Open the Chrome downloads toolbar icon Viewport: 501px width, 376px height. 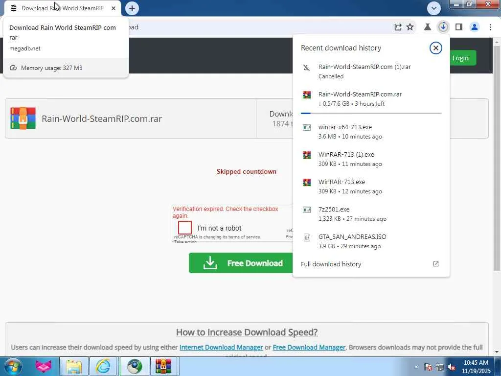443,27
